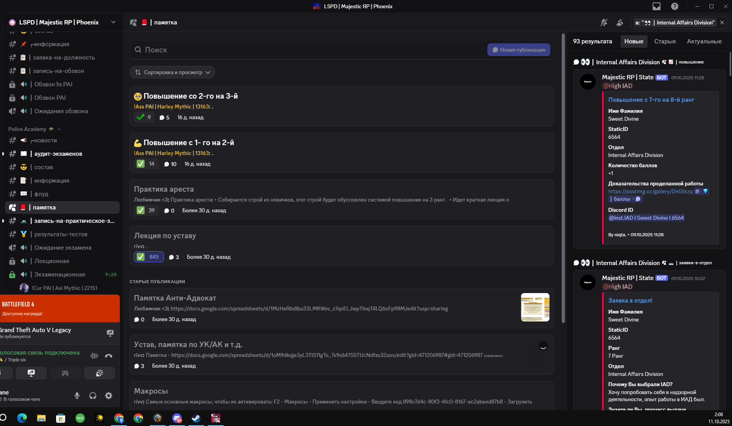Toggle the checkmark reaction showing 9
The image size is (732, 426).
point(144,117)
